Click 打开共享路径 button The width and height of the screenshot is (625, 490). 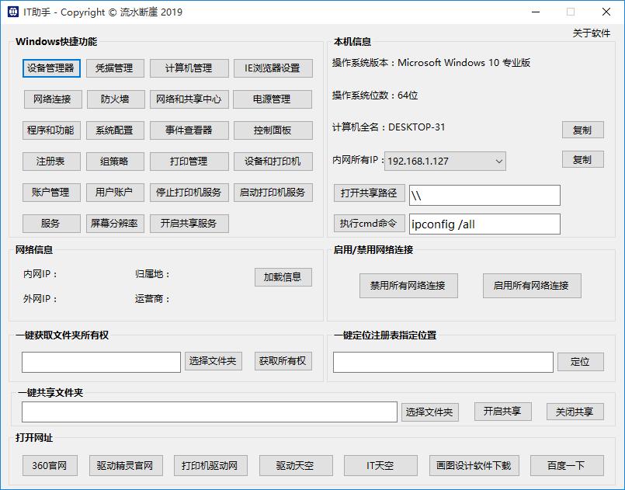tap(369, 193)
